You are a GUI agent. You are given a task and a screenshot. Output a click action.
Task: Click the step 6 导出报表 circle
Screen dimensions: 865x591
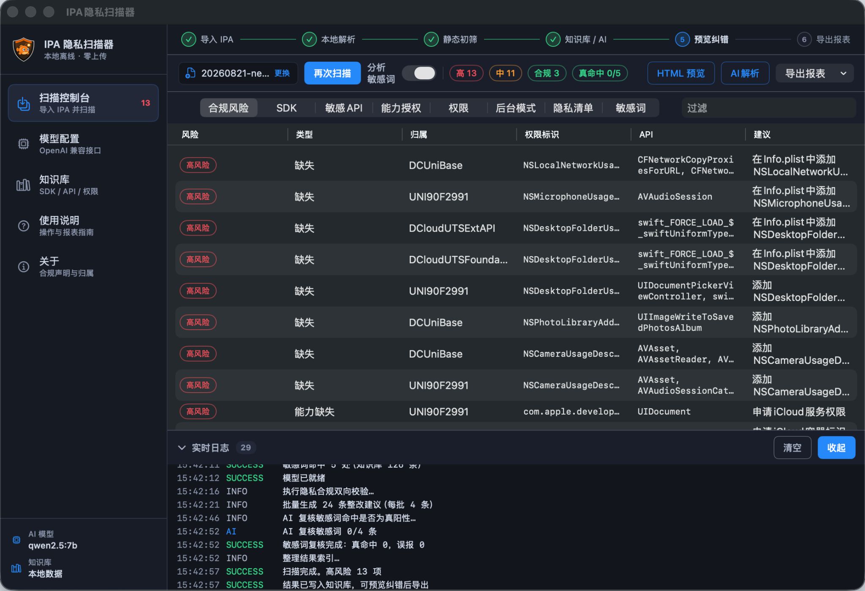click(804, 39)
